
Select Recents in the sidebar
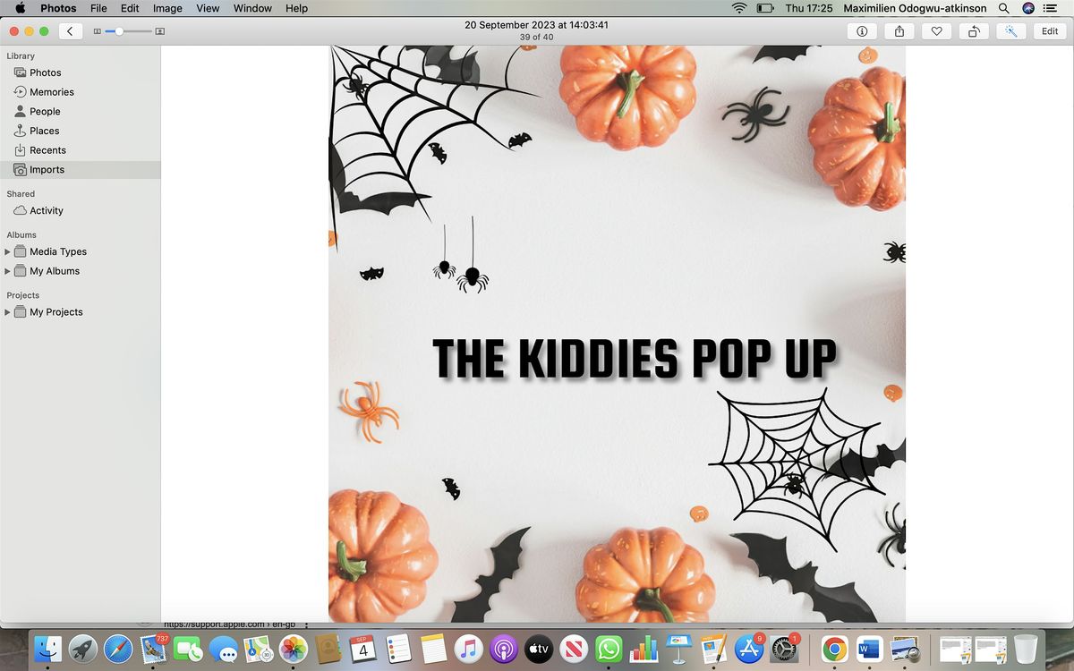pos(47,150)
